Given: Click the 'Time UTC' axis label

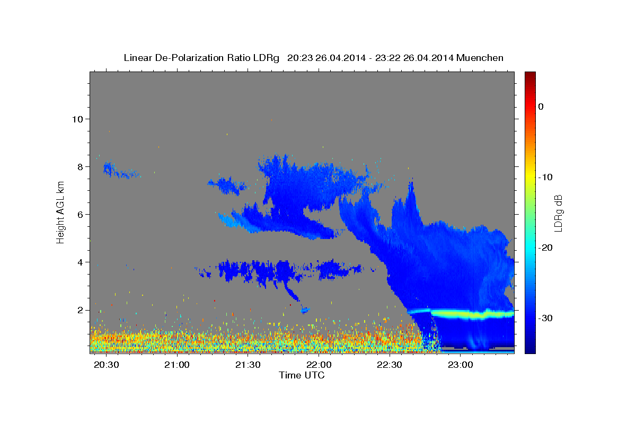Looking at the screenshot, I should [302, 375].
